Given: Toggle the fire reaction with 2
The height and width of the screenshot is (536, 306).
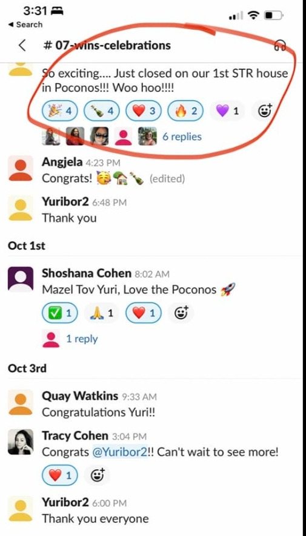Looking at the screenshot, I should (185, 110).
